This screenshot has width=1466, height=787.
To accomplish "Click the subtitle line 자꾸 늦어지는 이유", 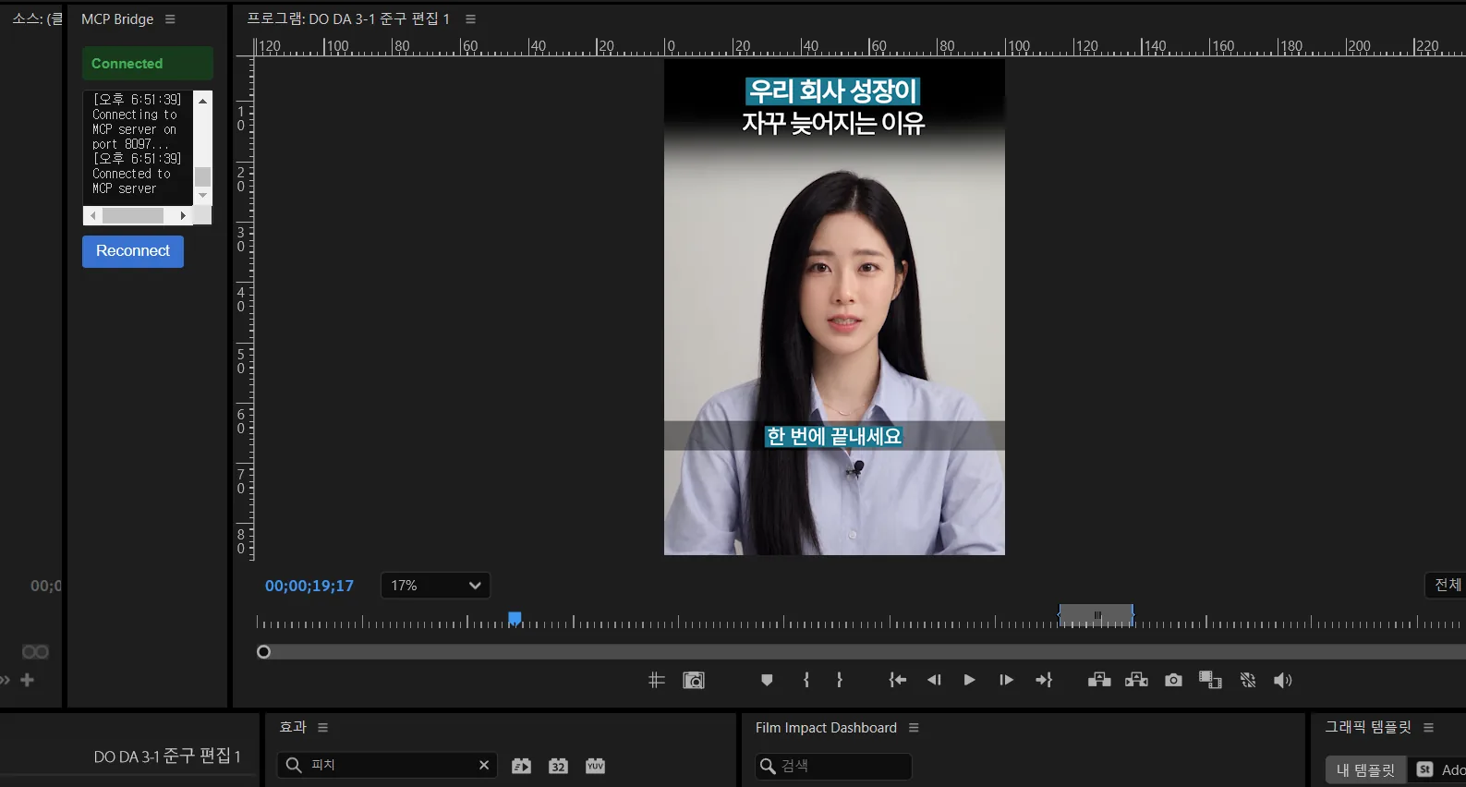I will [833, 123].
